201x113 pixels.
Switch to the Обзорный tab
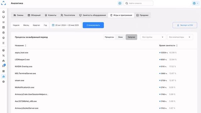[34, 15]
